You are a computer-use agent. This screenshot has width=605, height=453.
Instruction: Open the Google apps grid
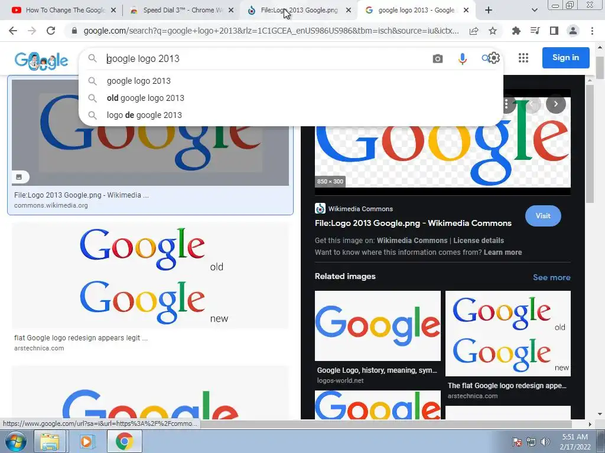523,58
